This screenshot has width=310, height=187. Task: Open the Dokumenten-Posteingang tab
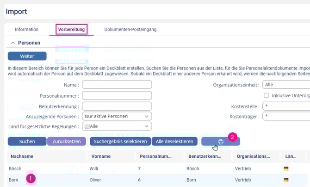[130, 29]
